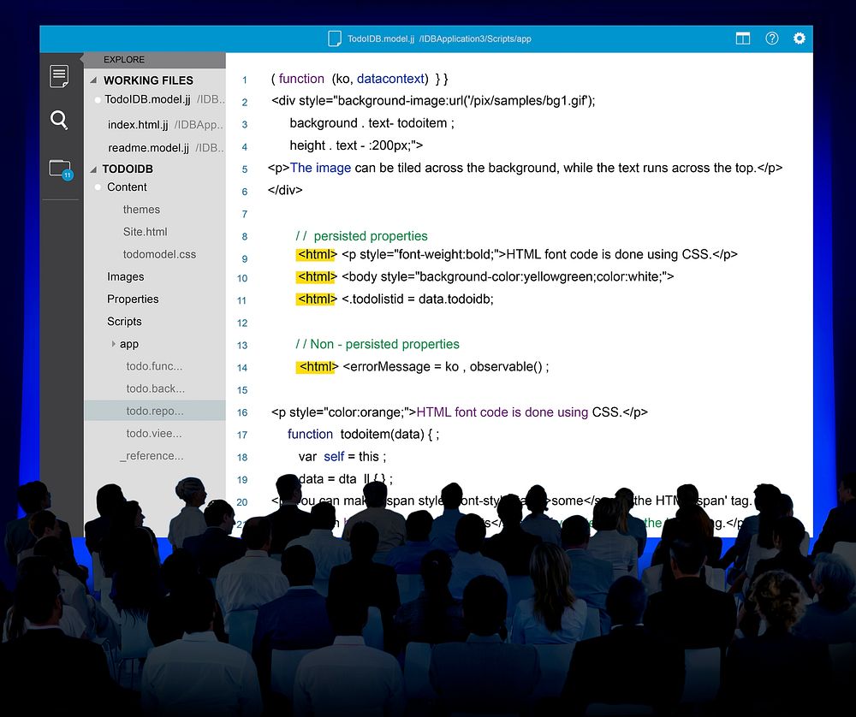Toggle the split layout icon in title bar
This screenshot has width=856, height=717.
pos(742,39)
